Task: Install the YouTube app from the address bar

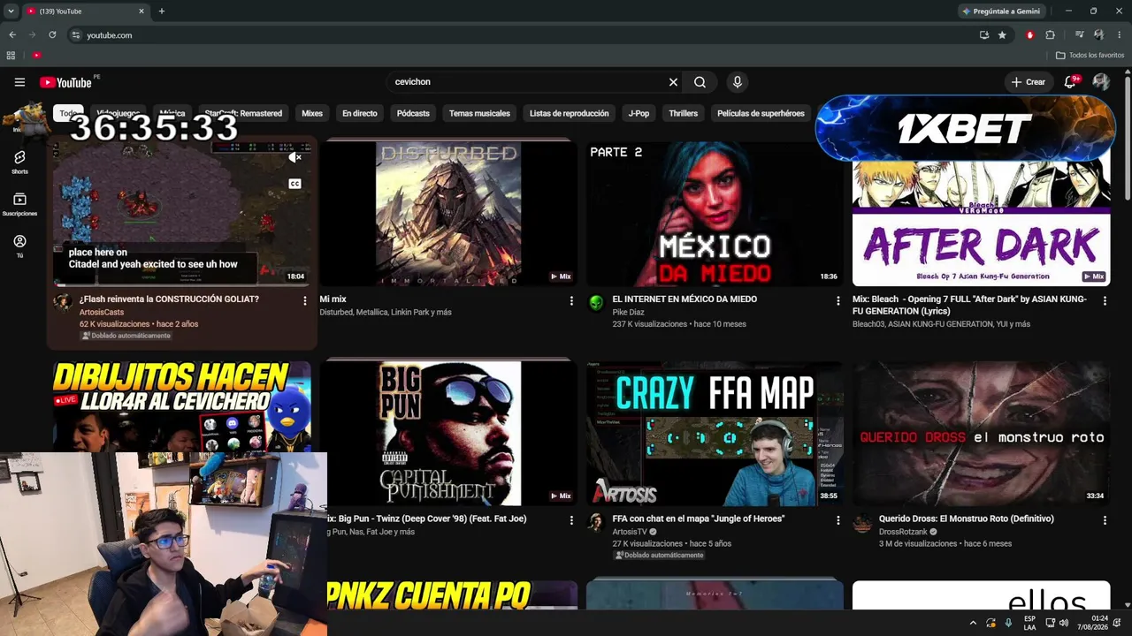Action: pyautogui.click(x=984, y=35)
